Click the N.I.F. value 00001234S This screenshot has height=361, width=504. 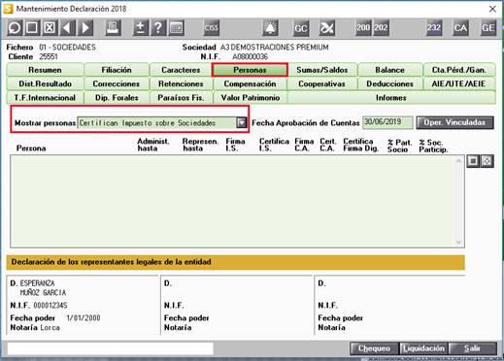pos(50,306)
